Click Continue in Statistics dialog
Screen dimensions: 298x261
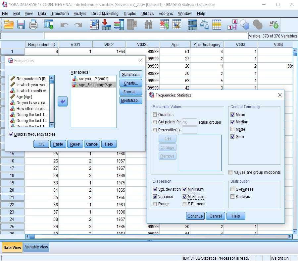(195, 216)
